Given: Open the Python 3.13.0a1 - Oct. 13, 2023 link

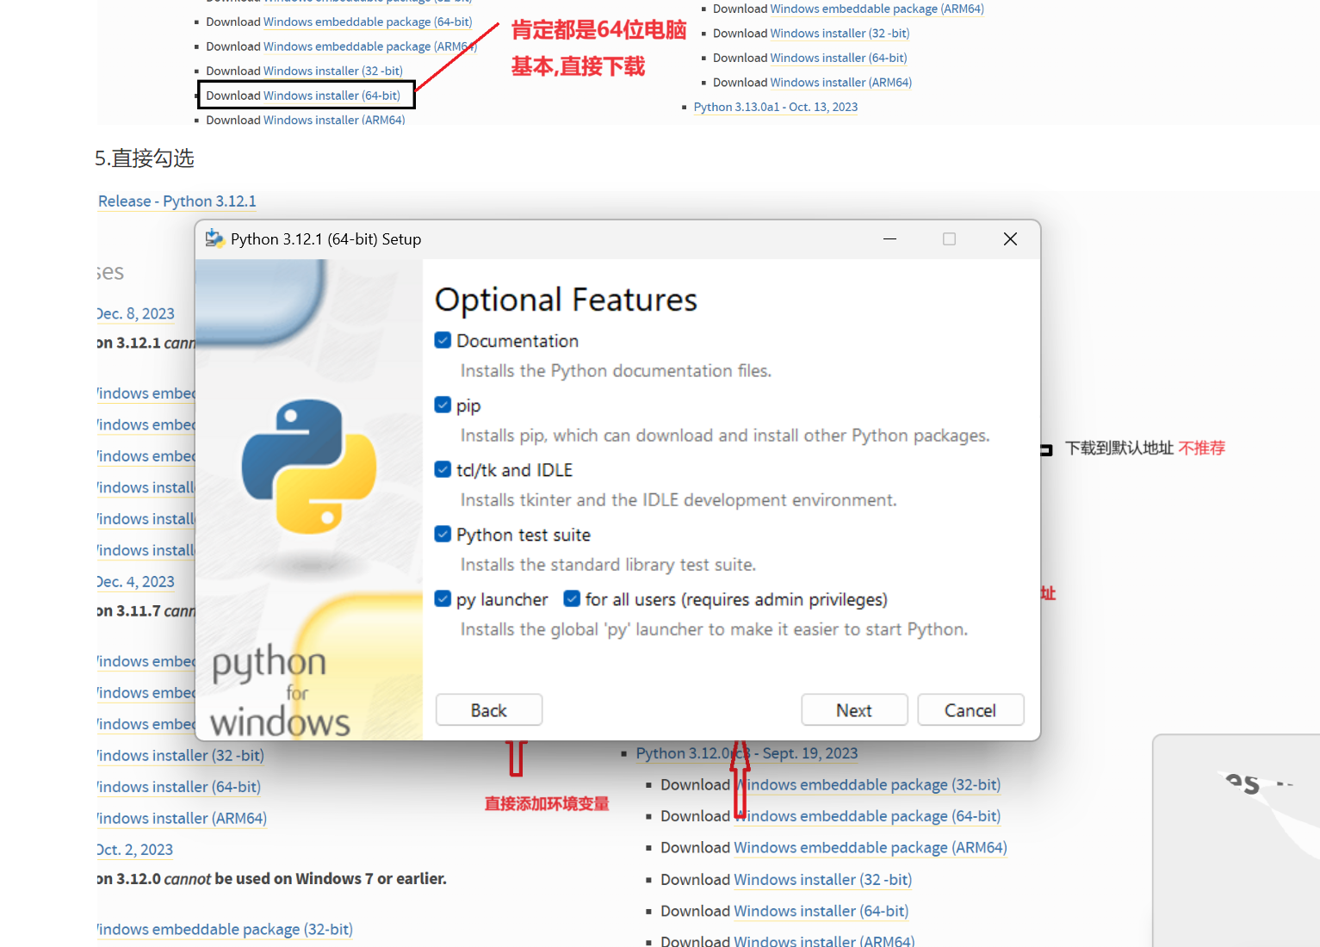Looking at the screenshot, I should coord(776,107).
